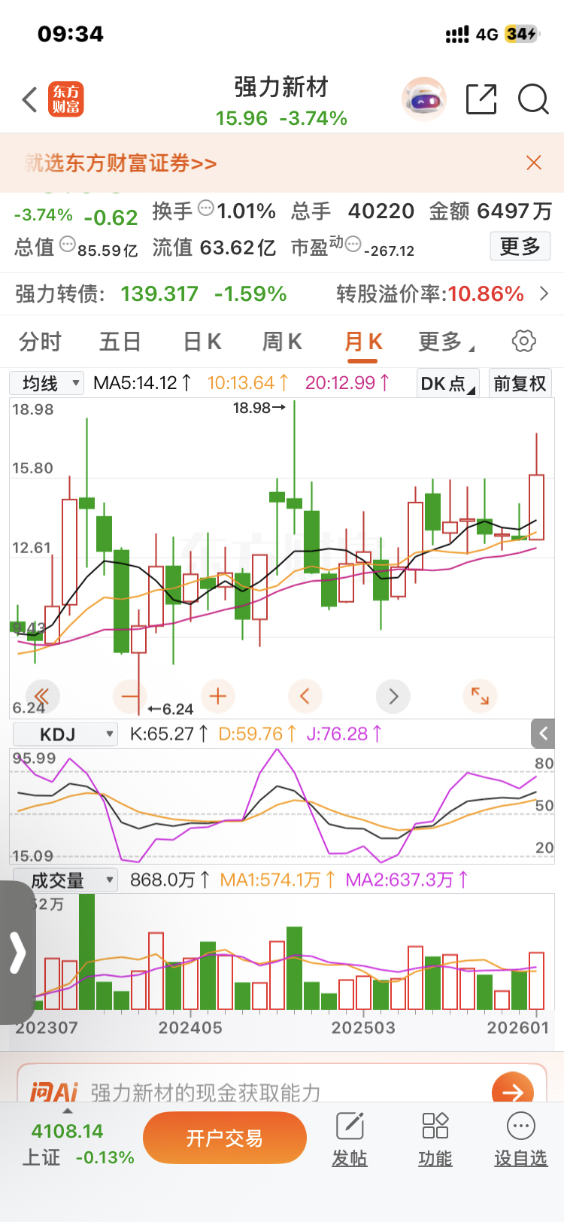Tap the 更多 stock details button
Image resolution: width=564 pixels, height=1222 pixels.
point(520,246)
